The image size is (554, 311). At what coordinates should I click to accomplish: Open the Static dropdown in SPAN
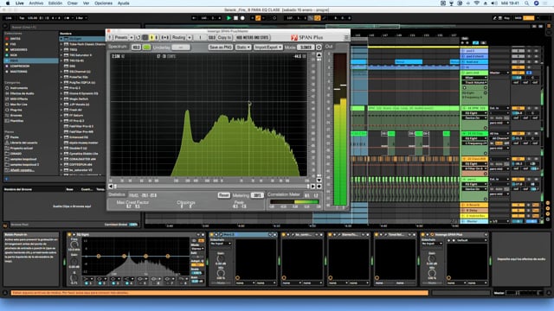coord(243,48)
